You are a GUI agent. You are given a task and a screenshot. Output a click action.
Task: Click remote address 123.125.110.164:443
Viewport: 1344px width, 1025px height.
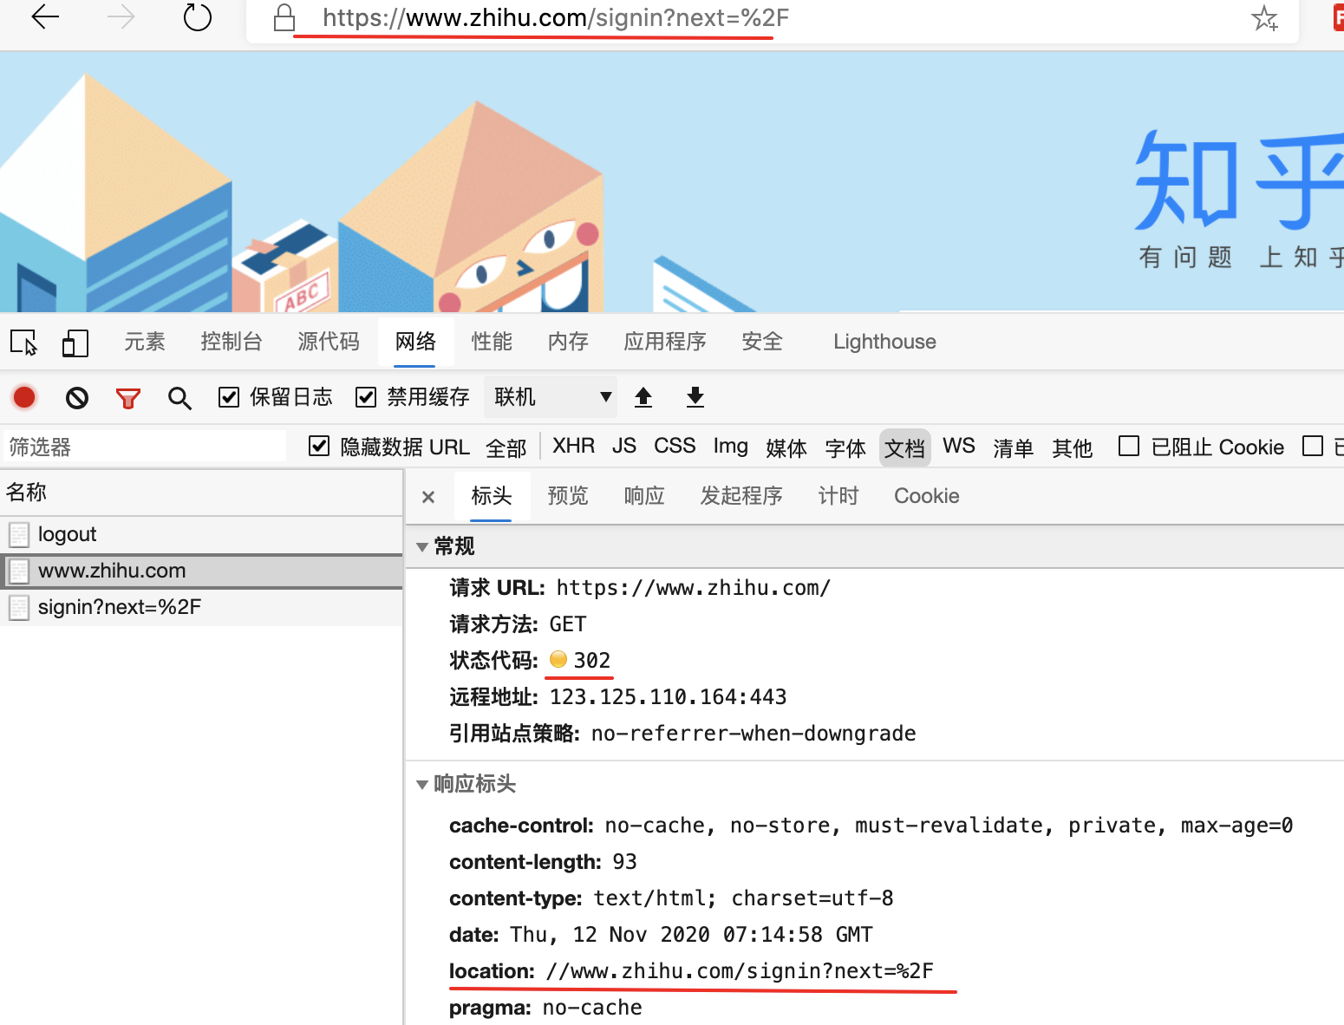[x=669, y=697]
